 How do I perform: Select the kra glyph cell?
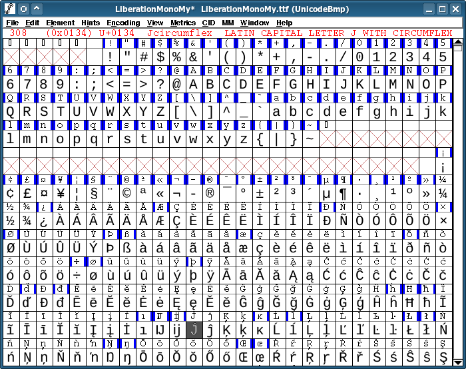pos(260,330)
